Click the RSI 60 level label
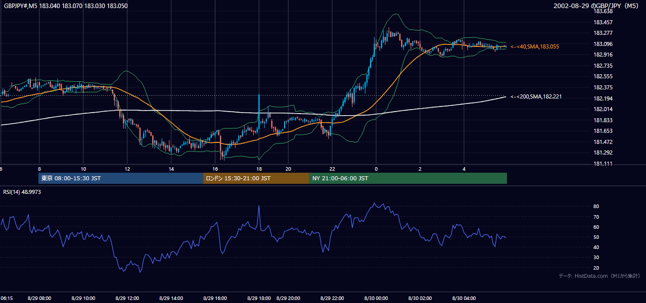The height and width of the screenshot is (303, 646). point(596,227)
